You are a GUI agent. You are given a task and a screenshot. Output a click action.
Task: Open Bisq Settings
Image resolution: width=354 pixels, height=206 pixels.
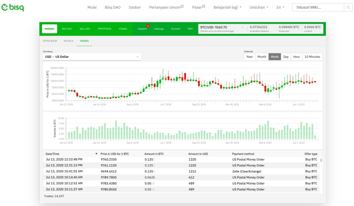(x=159, y=29)
